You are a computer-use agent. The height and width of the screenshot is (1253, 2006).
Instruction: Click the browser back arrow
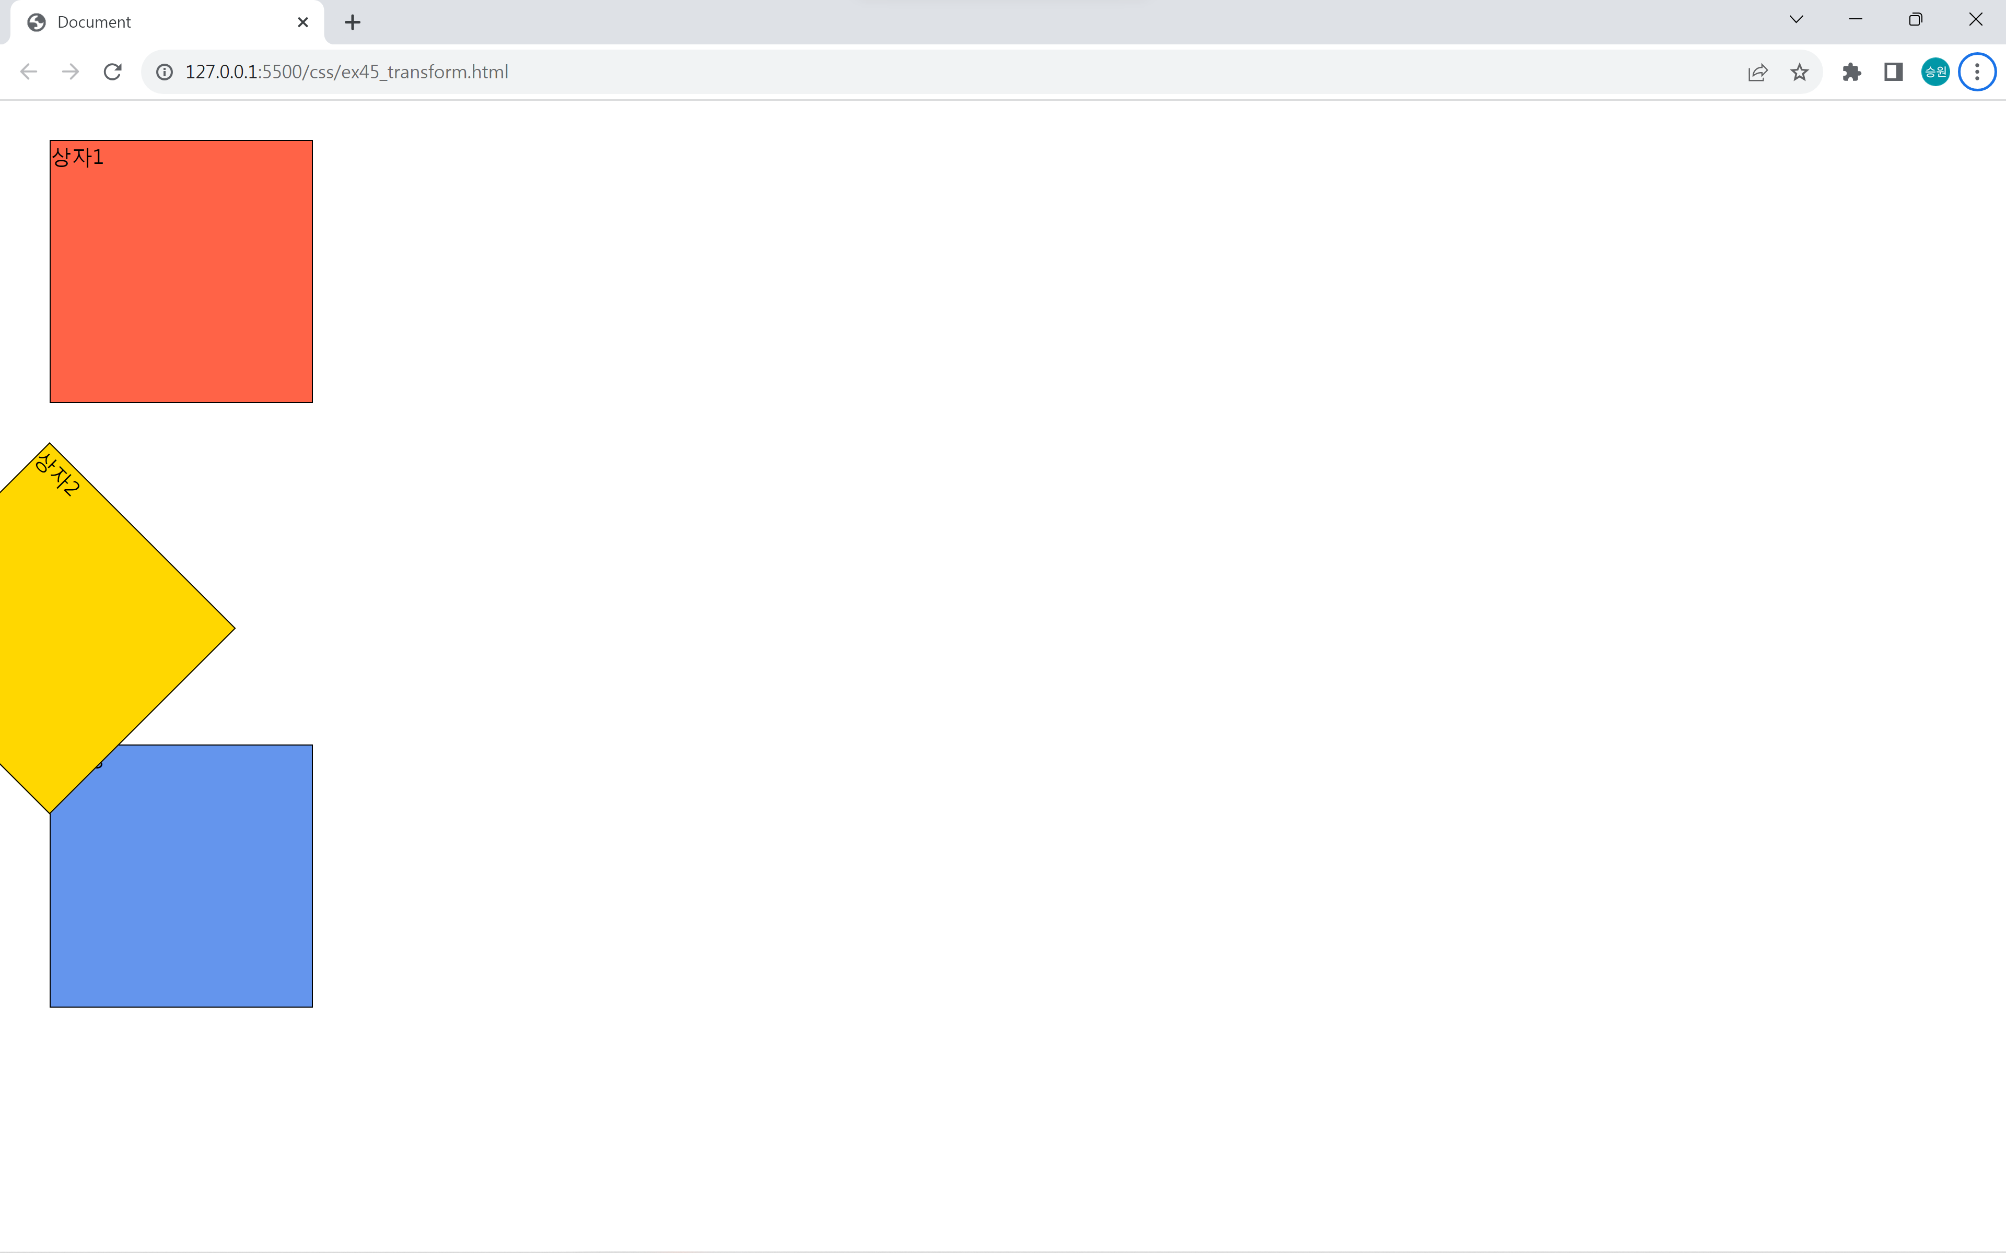pyautogui.click(x=28, y=72)
